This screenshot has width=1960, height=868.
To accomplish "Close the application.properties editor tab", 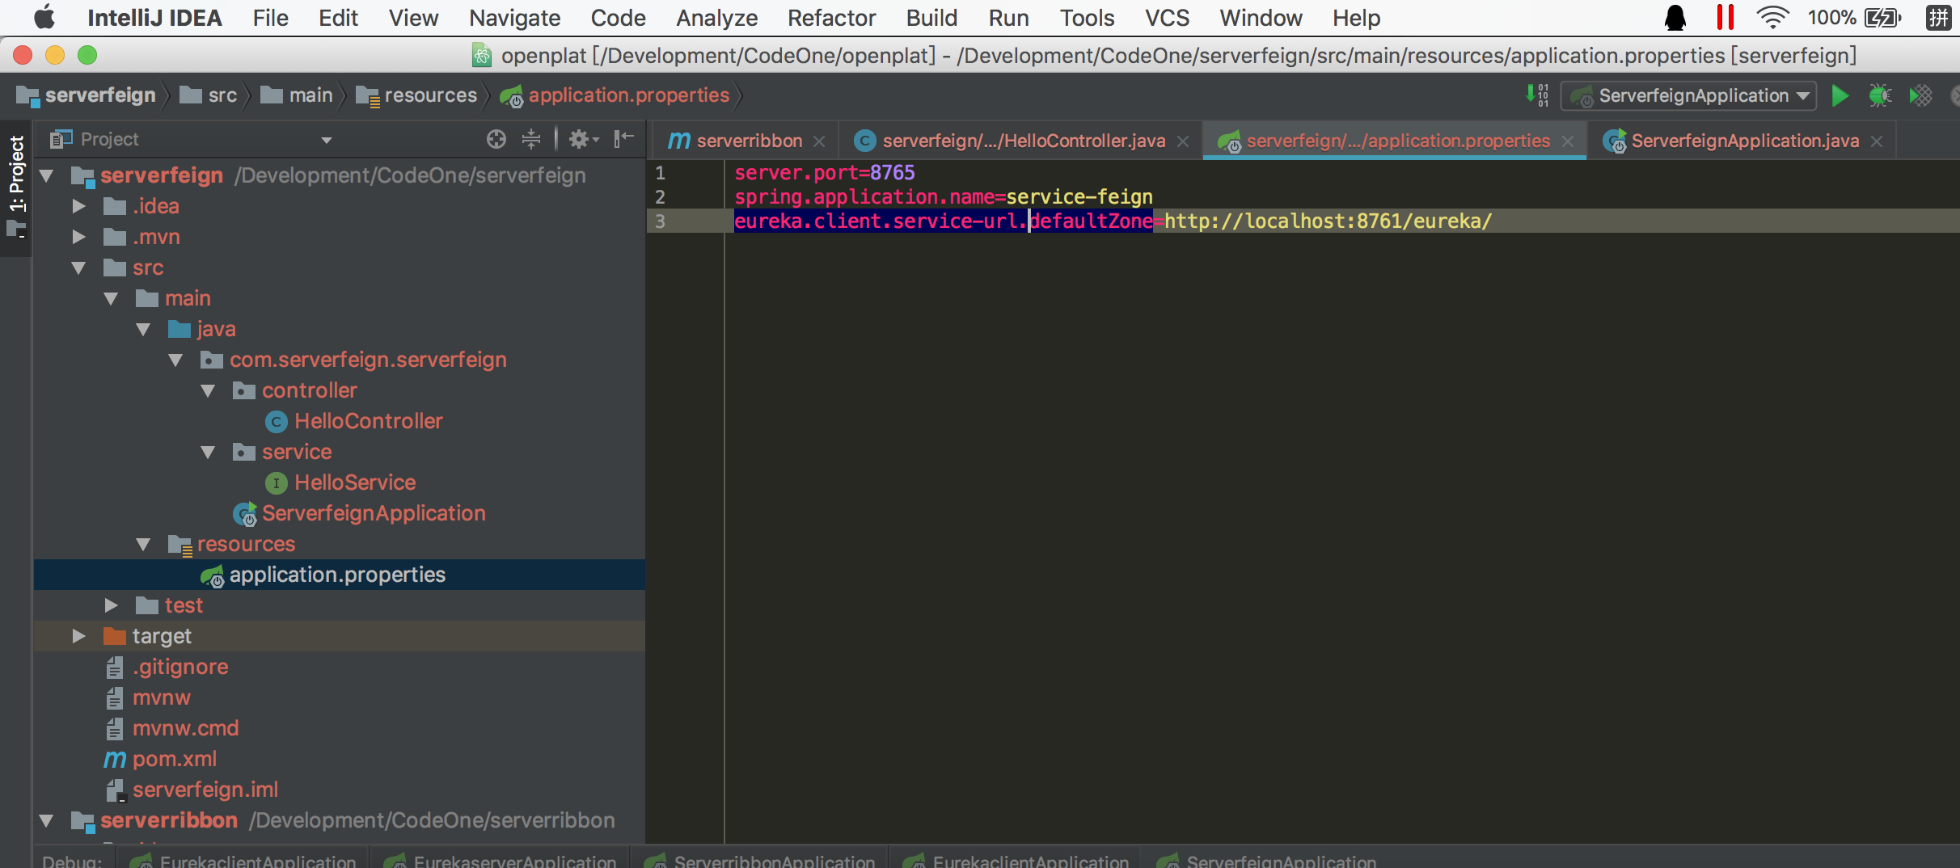I will [1568, 141].
